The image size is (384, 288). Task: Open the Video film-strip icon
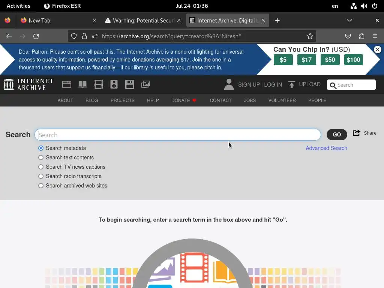click(98, 84)
